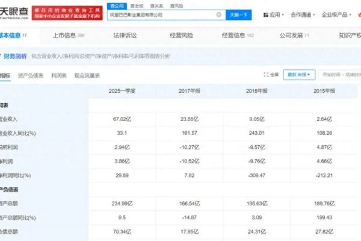Click the 3.86亿 net profit value
Viewport: 361px width, 241px height.
click(122, 161)
